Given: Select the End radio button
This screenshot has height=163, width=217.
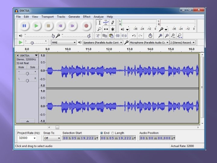Looking at the screenshot, I should [102, 133].
